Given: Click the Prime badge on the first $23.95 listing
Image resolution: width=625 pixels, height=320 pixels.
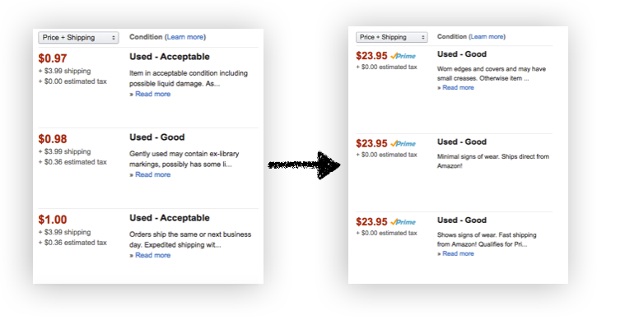Looking at the screenshot, I should click(403, 56).
